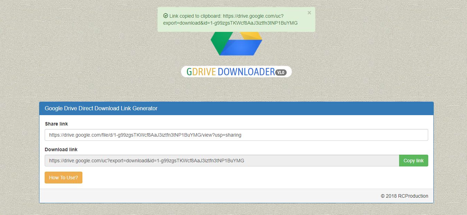Screen dimensions: 467x215
Task: Focus the Share link input field
Action: [236, 135]
